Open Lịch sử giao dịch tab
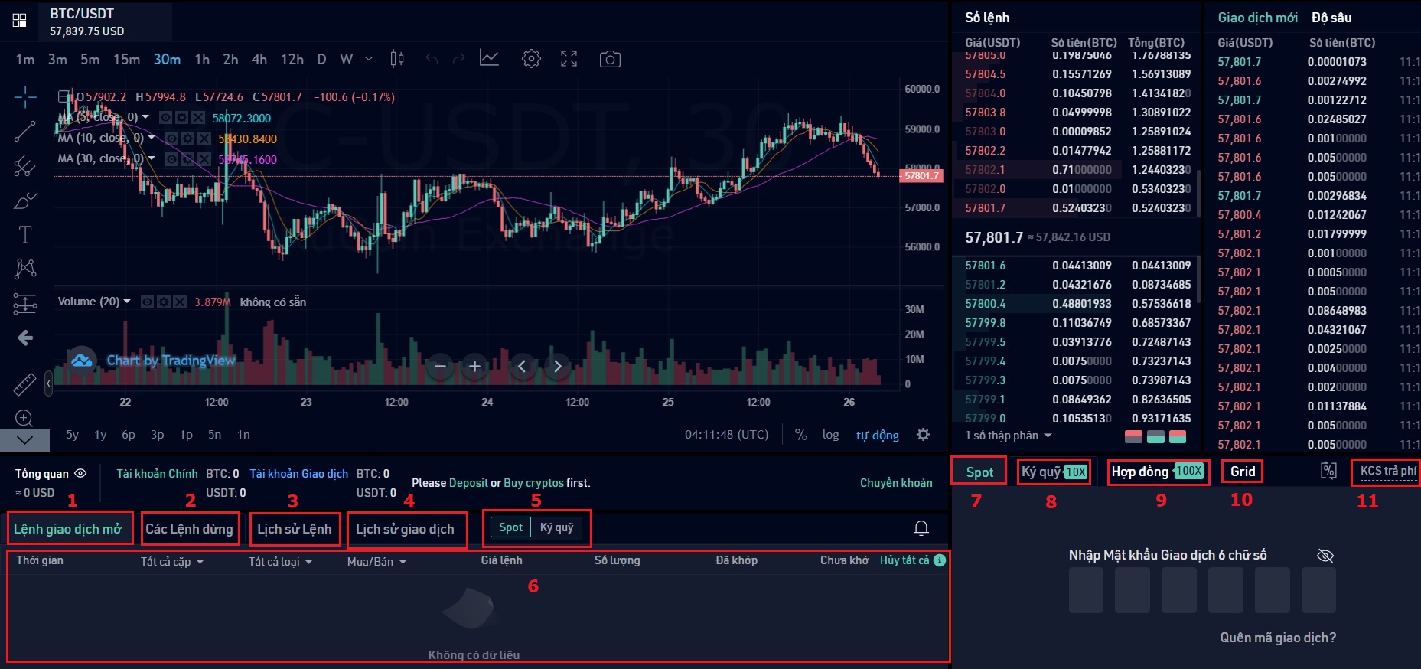The image size is (1421, 669). (x=405, y=529)
